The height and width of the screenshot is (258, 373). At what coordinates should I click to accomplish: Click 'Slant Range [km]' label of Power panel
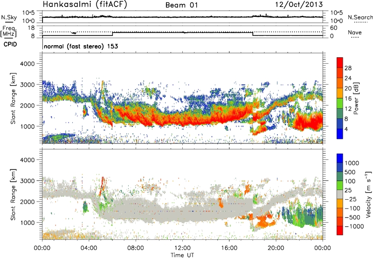pos(13,98)
